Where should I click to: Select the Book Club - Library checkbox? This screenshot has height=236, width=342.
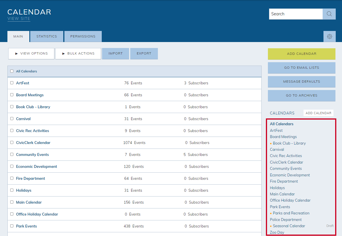12,107
